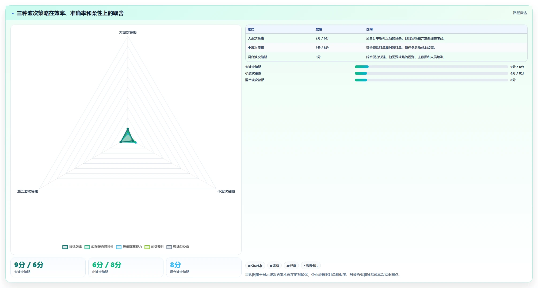Click the 混合波次策略 radar axis label
Viewport: 538px width, 288px height.
28,191
